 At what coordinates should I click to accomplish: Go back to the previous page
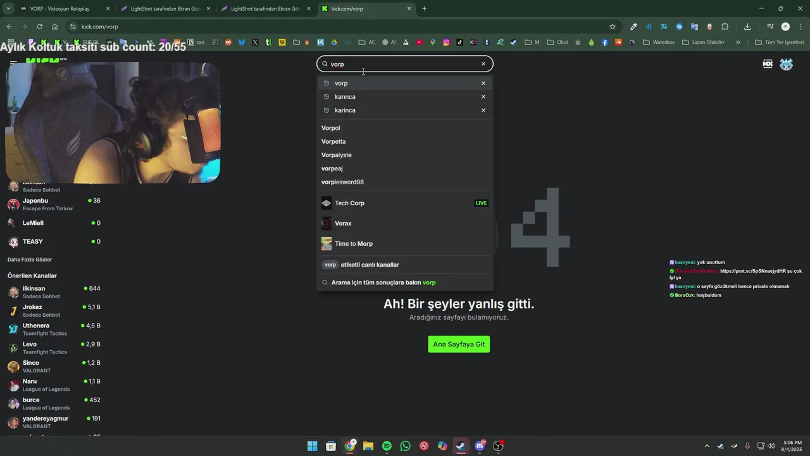point(9,27)
